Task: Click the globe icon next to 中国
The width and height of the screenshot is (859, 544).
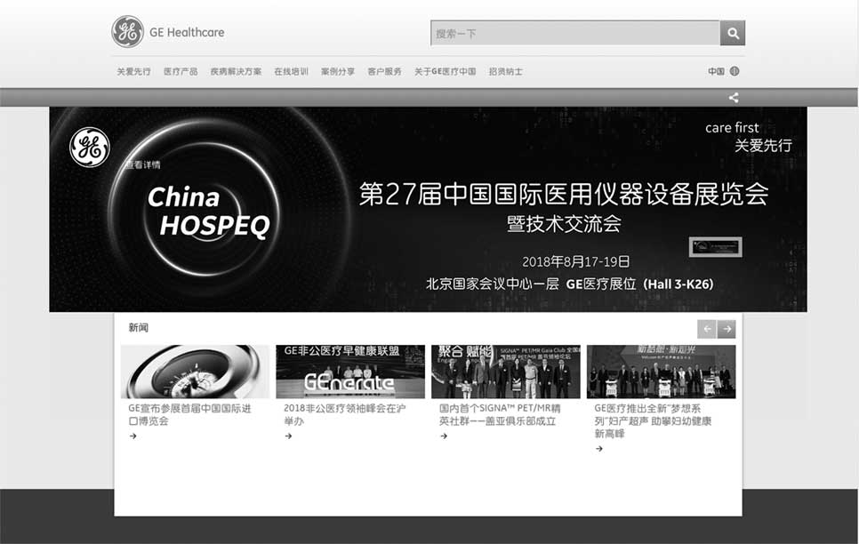Action: point(735,71)
